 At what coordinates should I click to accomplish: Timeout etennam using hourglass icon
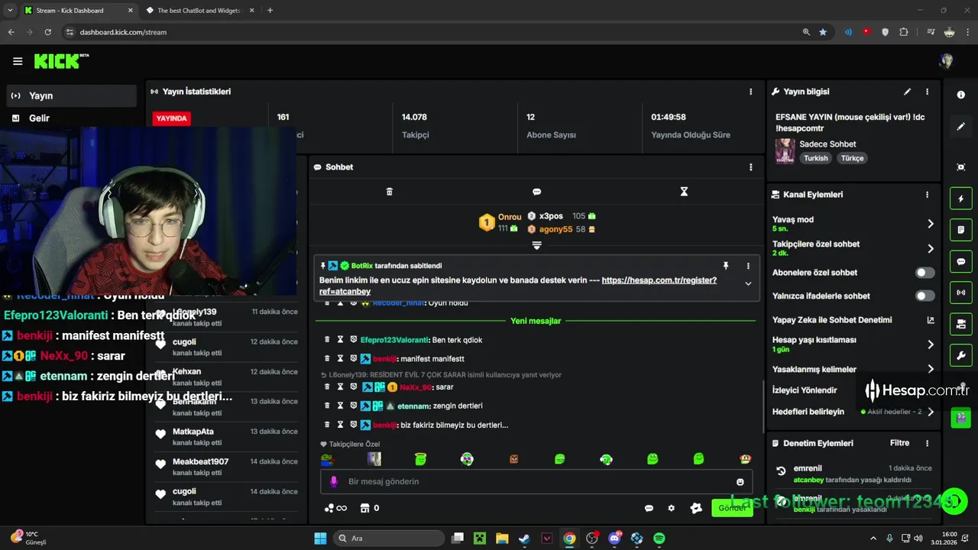[x=340, y=406]
